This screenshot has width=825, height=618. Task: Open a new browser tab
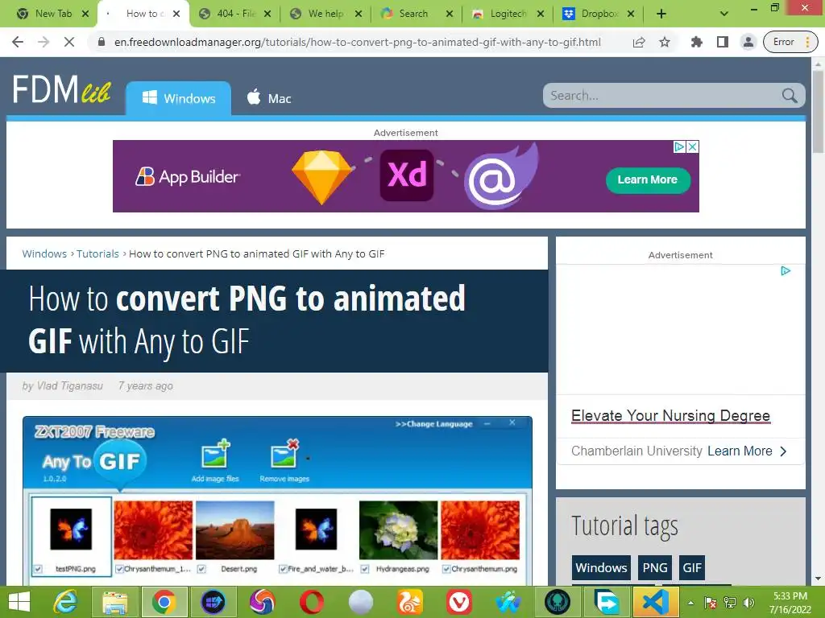pyautogui.click(x=661, y=14)
